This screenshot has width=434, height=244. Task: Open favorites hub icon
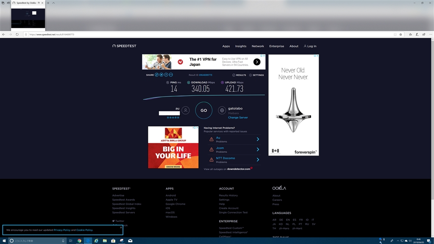click(410, 35)
